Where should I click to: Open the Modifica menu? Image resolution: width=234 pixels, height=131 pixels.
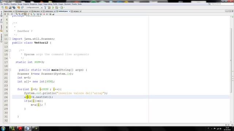pos(7,4)
